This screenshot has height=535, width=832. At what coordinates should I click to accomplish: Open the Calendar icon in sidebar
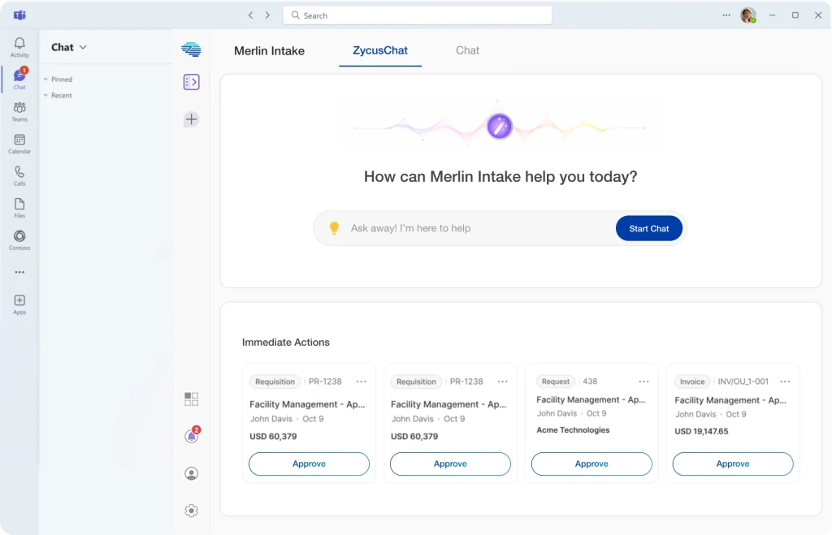coord(19,143)
